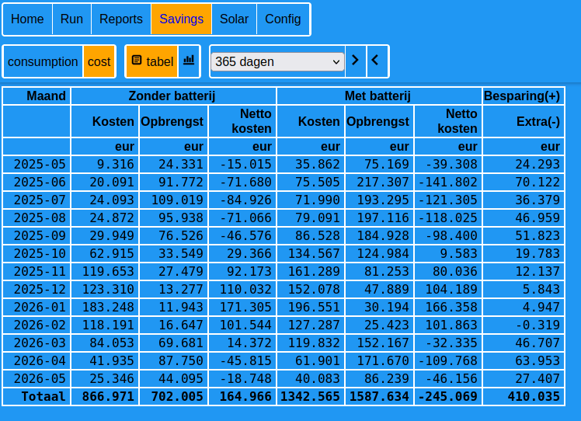This screenshot has width=581, height=421.
Task: Click the previous period arrow
Action: (377, 61)
